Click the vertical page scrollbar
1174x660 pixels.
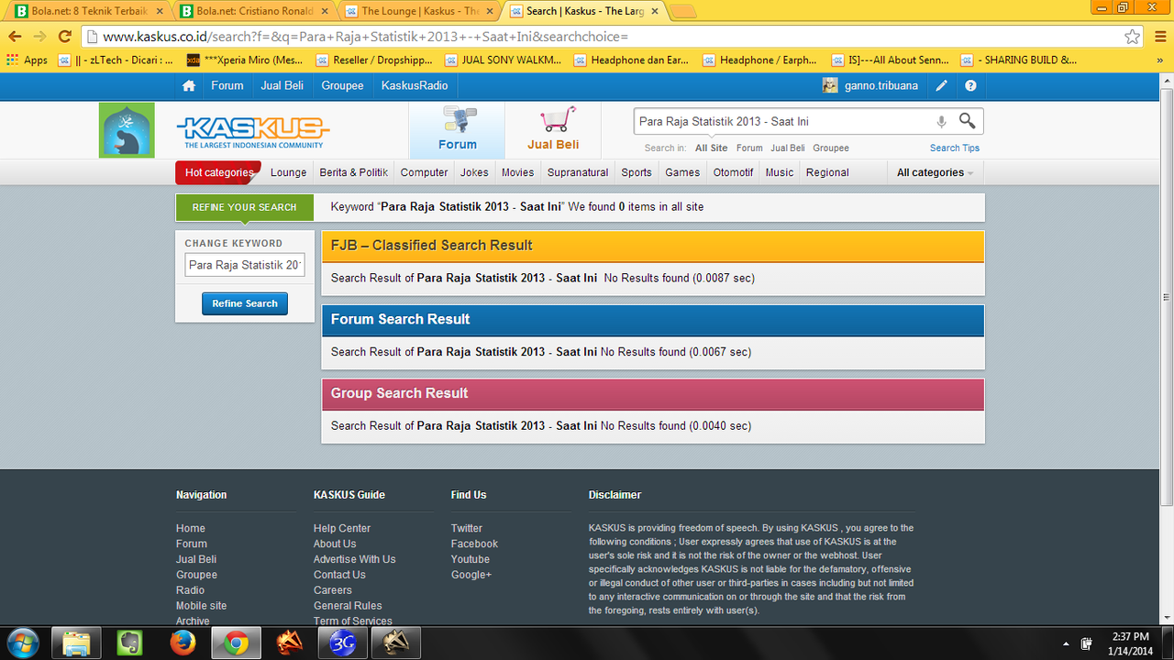click(1167, 296)
